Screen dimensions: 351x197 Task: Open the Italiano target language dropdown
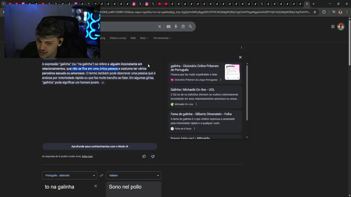134,175
